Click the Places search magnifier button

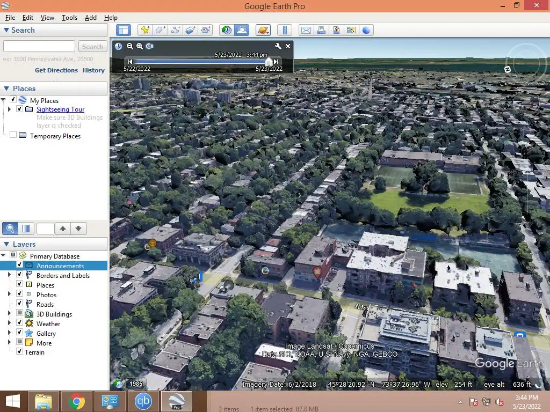10,229
